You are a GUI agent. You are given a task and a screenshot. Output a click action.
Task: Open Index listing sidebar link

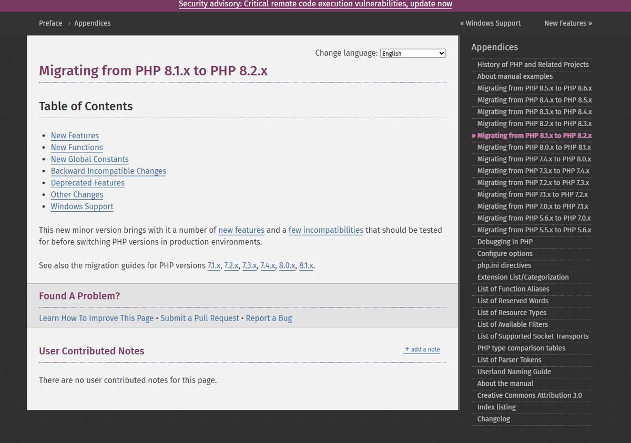[496, 407]
